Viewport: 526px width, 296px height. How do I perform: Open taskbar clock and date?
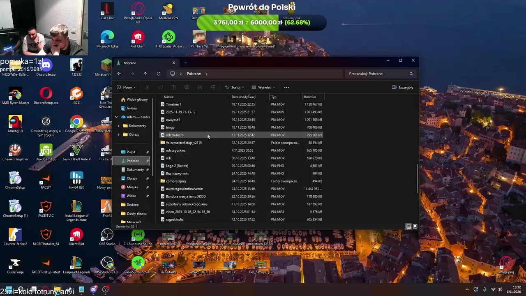coord(514,289)
